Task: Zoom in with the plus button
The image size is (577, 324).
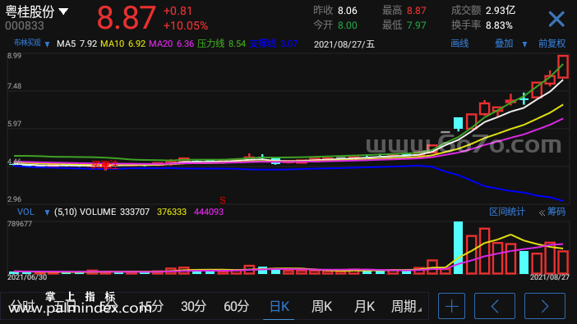Action: coord(451,306)
